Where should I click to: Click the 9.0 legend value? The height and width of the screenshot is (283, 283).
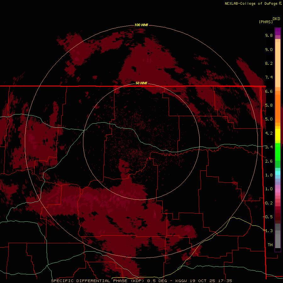click(269, 49)
